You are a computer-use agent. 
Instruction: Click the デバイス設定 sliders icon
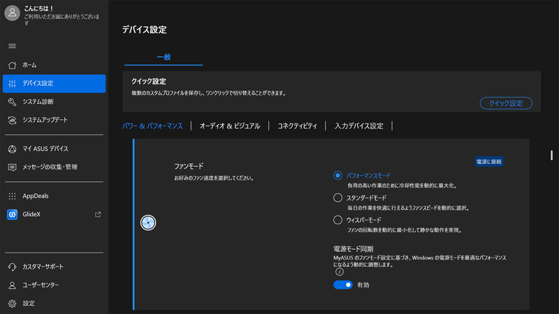[12, 84]
